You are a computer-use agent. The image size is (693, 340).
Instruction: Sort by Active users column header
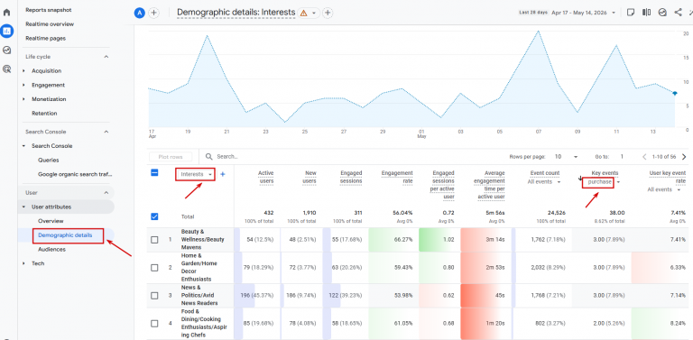(265, 177)
